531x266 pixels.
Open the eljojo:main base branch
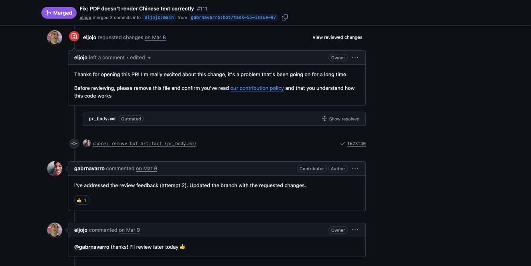pyautogui.click(x=159, y=18)
